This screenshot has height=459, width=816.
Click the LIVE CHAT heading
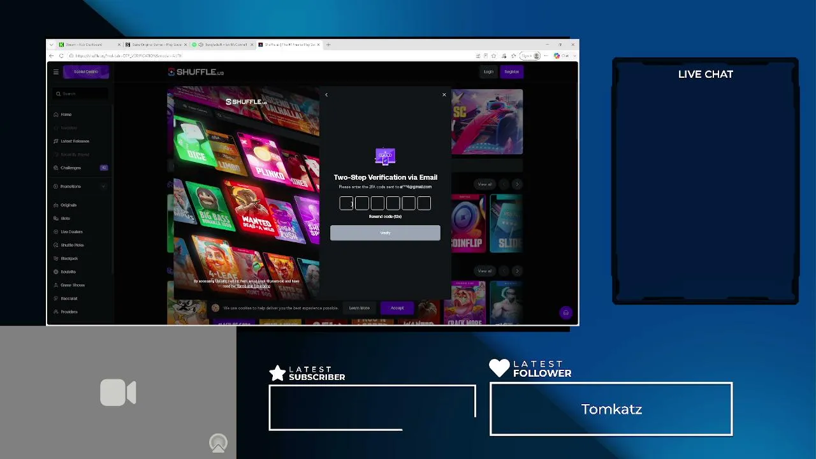coord(706,75)
